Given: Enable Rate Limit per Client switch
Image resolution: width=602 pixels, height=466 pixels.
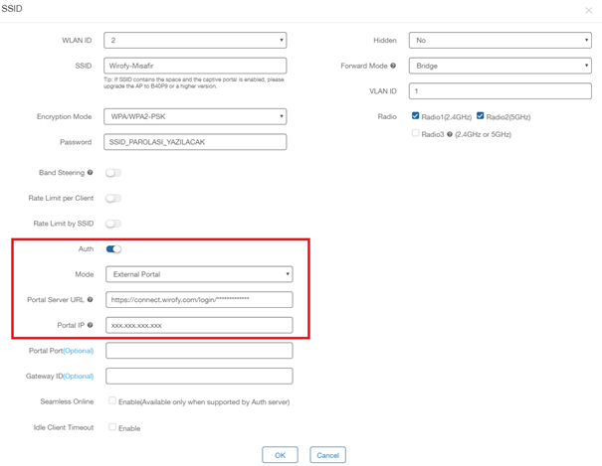Looking at the screenshot, I should pyautogui.click(x=113, y=199).
